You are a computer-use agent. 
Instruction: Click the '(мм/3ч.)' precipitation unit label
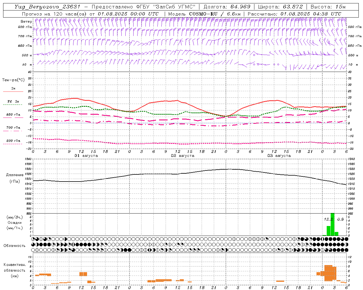[x=15, y=217]
